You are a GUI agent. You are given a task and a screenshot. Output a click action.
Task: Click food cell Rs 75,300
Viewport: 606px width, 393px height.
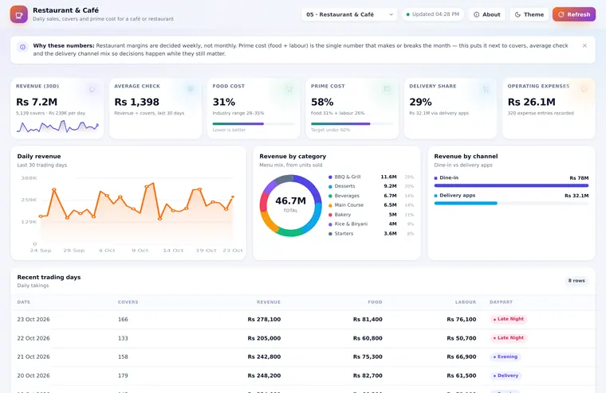[x=368, y=356]
